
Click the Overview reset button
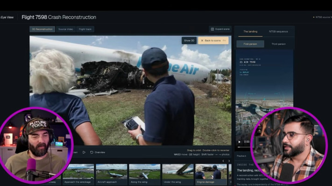tap(98, 152)
